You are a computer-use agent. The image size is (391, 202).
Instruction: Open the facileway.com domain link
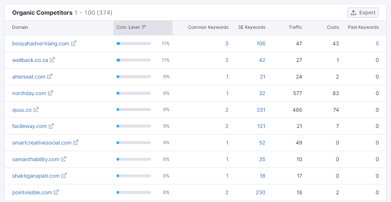click(29, 126)
